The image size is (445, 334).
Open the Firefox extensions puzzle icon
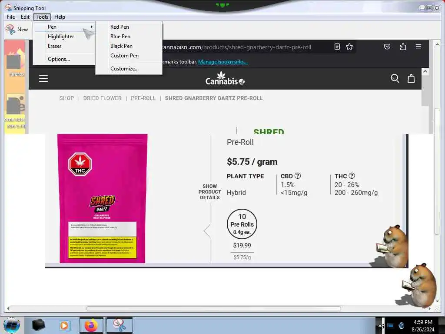click(x=403, y=47)
